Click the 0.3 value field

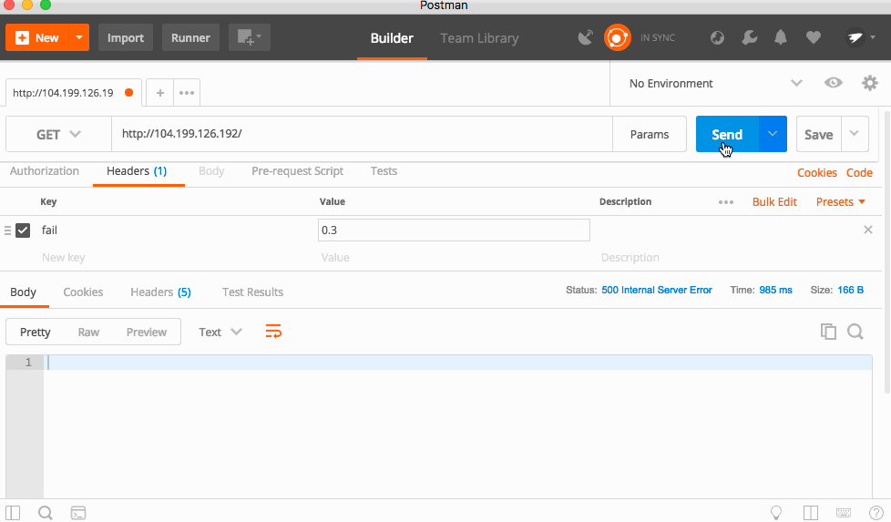point(454,230)
